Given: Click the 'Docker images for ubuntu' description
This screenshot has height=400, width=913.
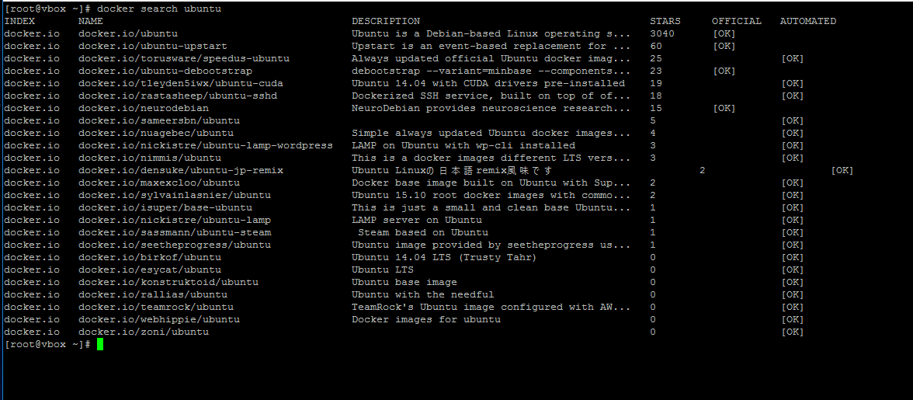Looking at the screenshot, I should (426, 319).
